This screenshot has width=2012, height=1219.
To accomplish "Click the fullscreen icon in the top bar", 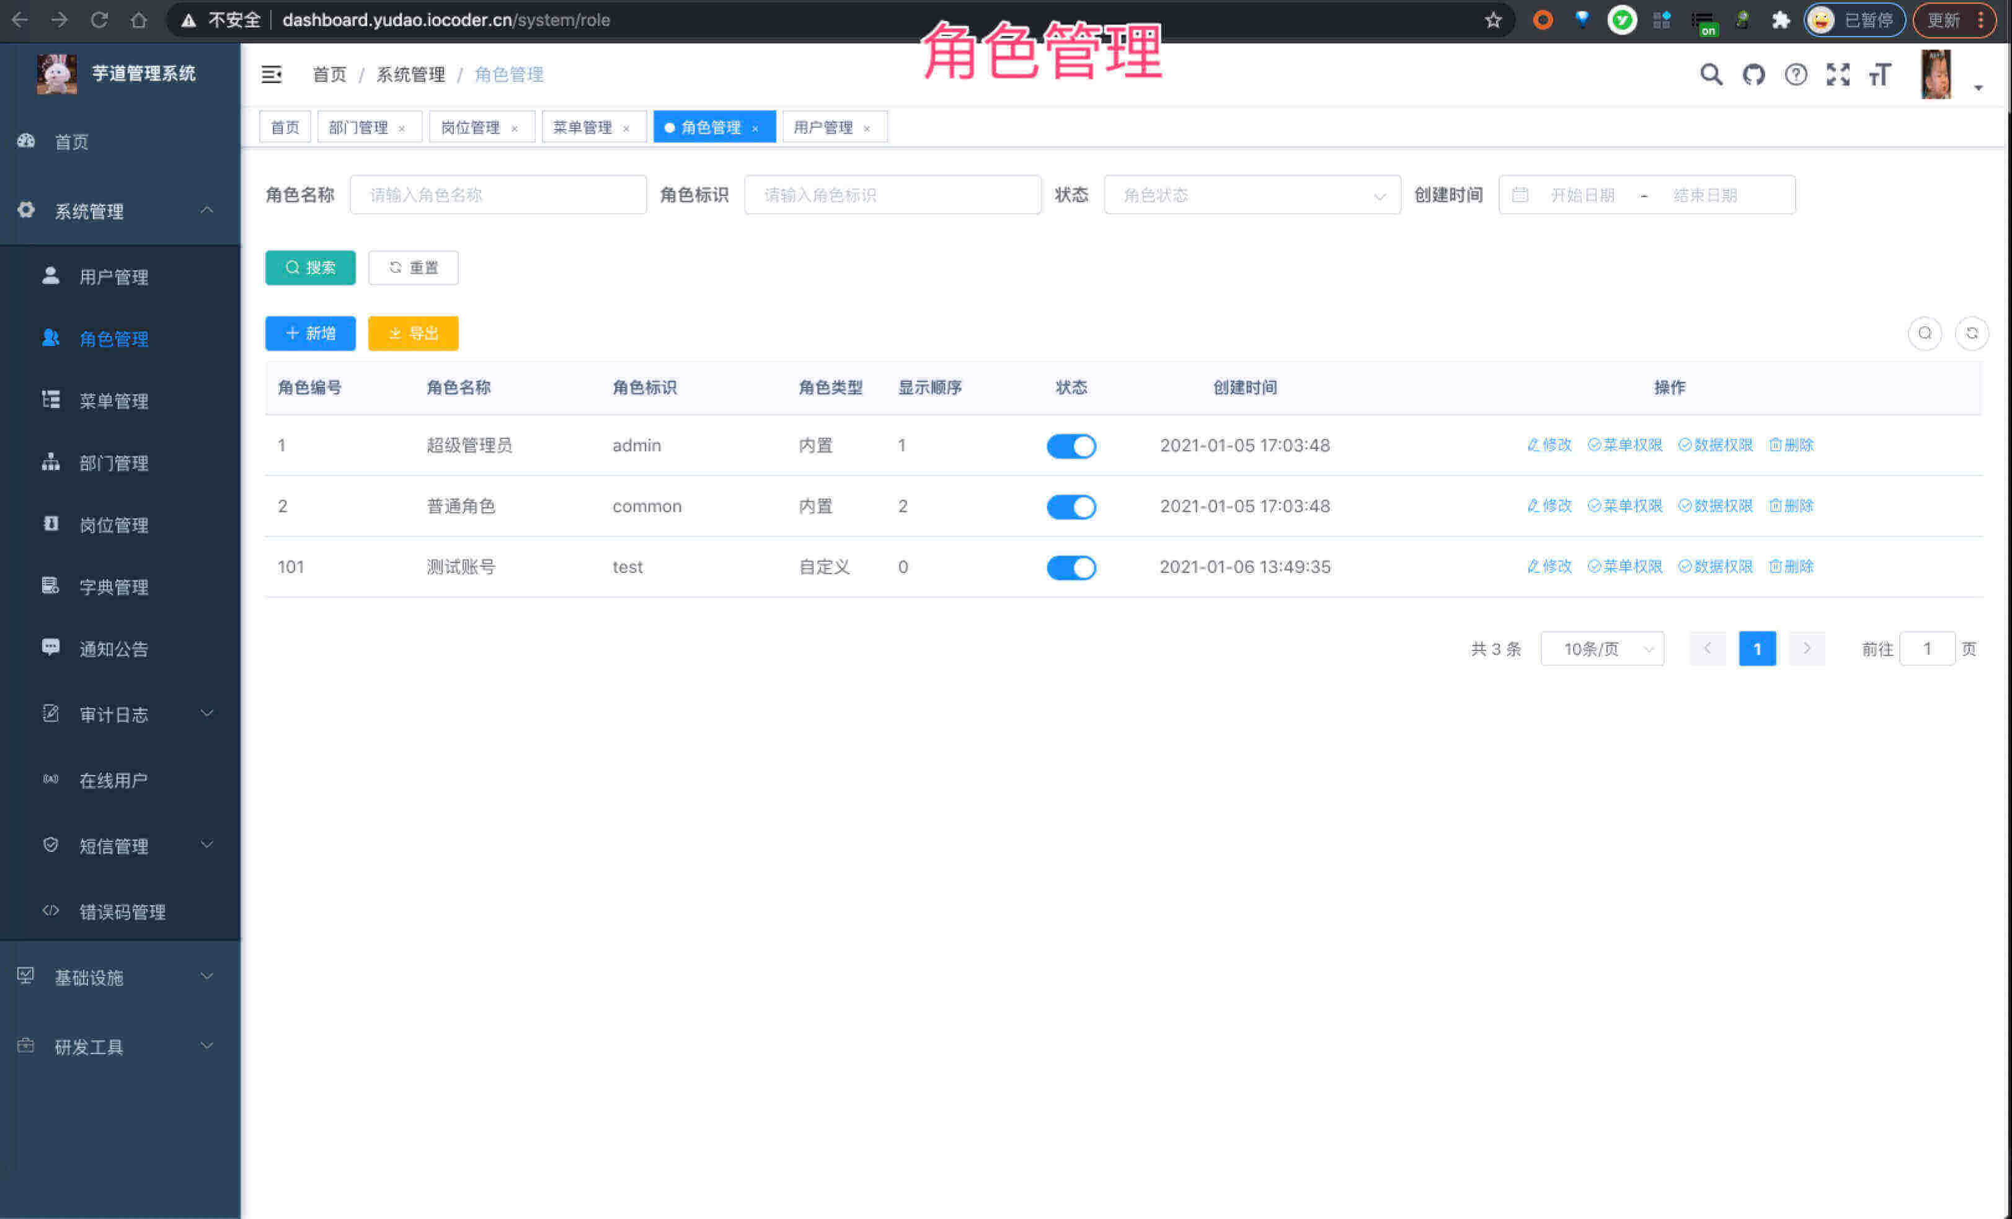I will pyautogui.click(x=1838, y=74).
